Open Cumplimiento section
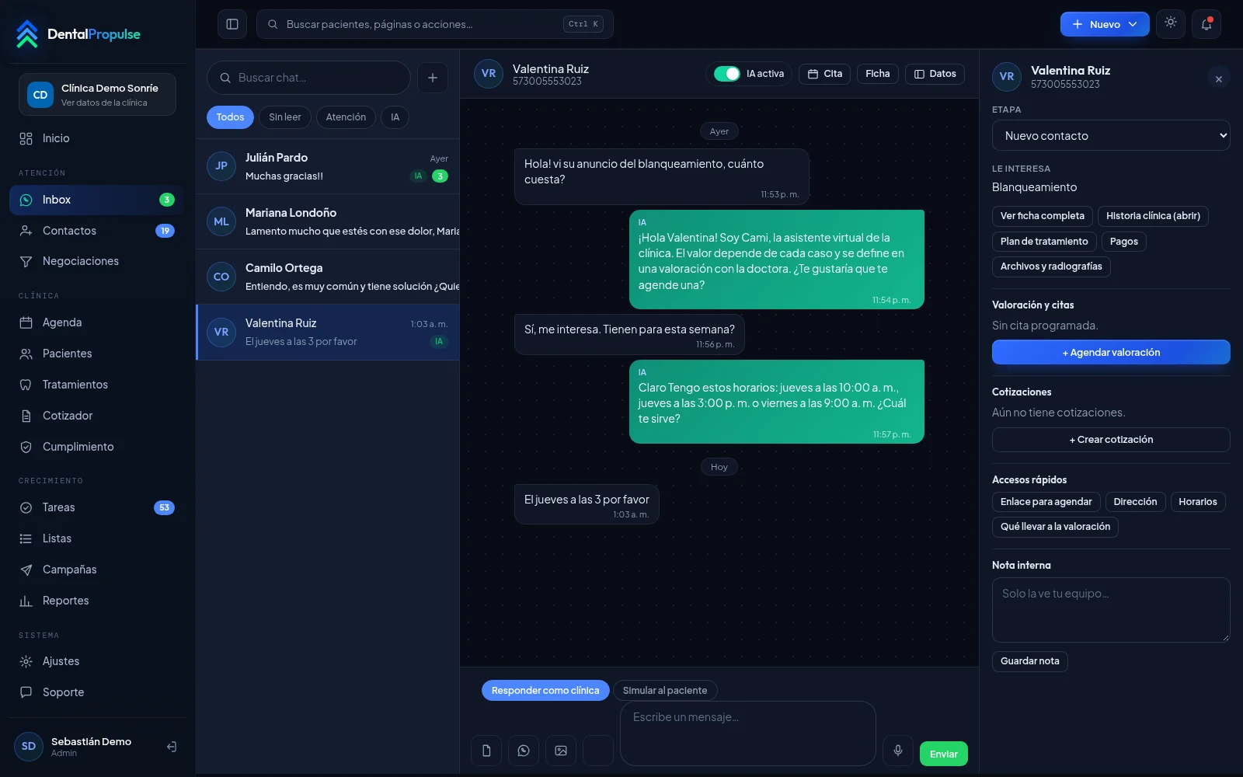1243x777 pixels. point(97,447)
